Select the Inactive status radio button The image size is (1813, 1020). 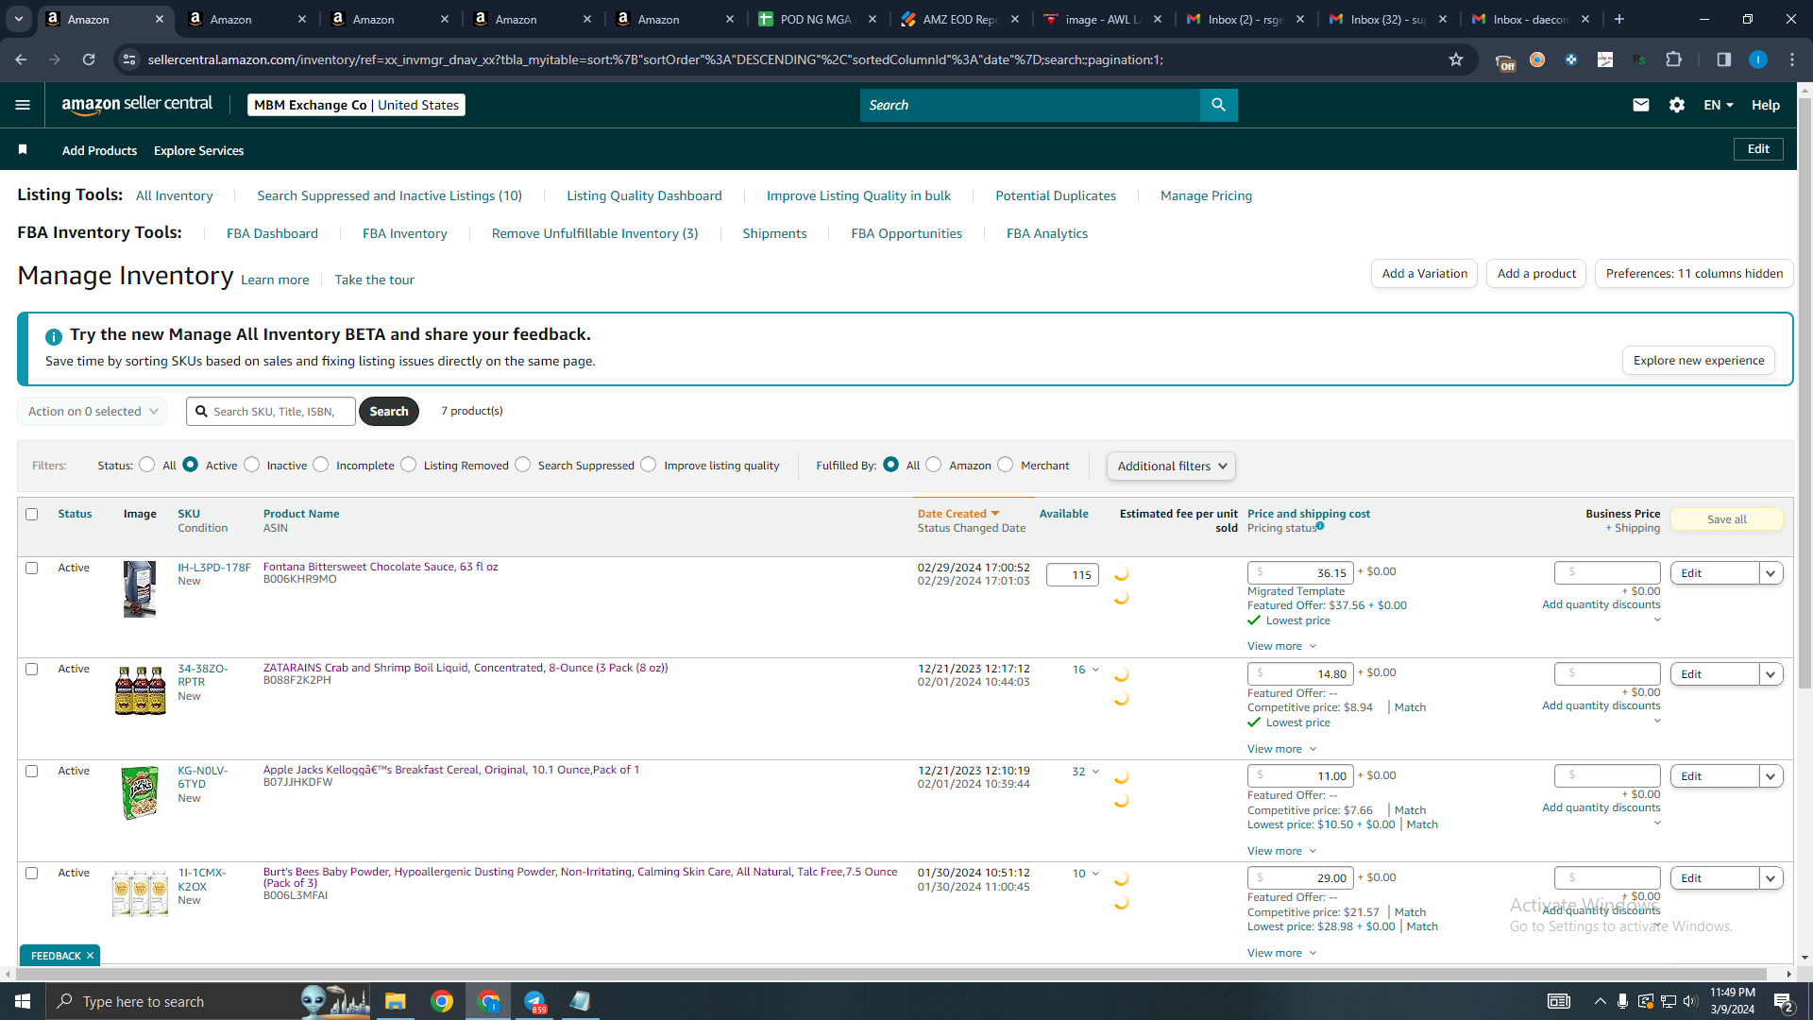point(251,465)
